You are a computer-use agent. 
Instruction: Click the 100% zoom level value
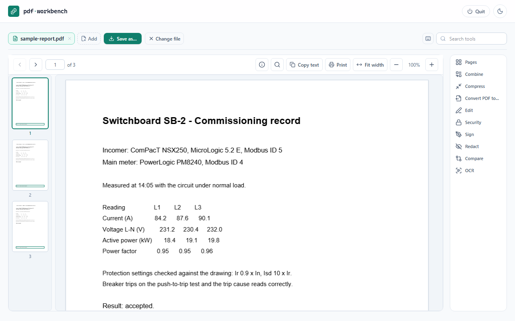tap(414, 65)
